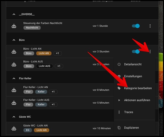This screenshot has width=164, height=137.
Task: Click the info icon next to Detailansicht
Action: click(x=119, y=64)
